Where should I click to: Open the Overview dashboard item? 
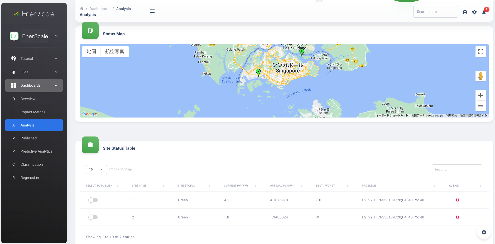(x=34, y=99)
